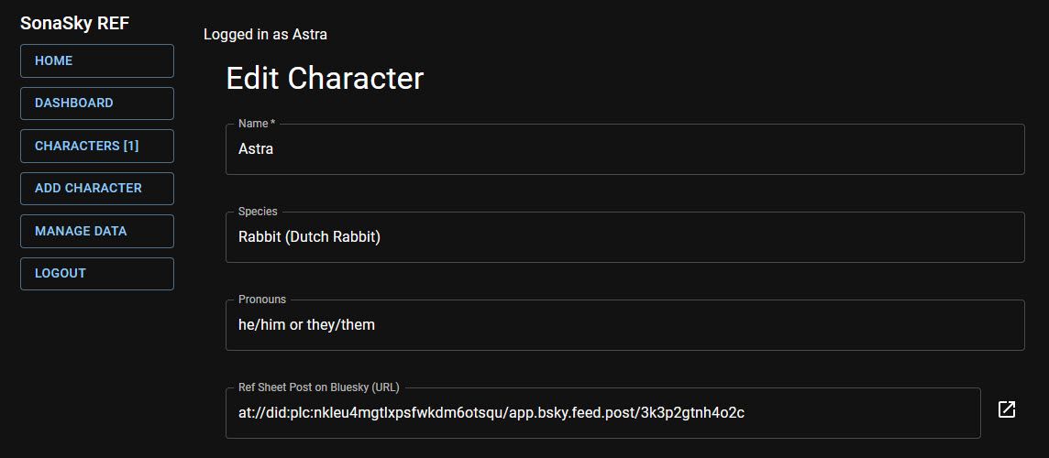The height and width of the screenshot is (458, 1049).
Task: Click the Add Character sidebar button
Action: tap(96, 188)
